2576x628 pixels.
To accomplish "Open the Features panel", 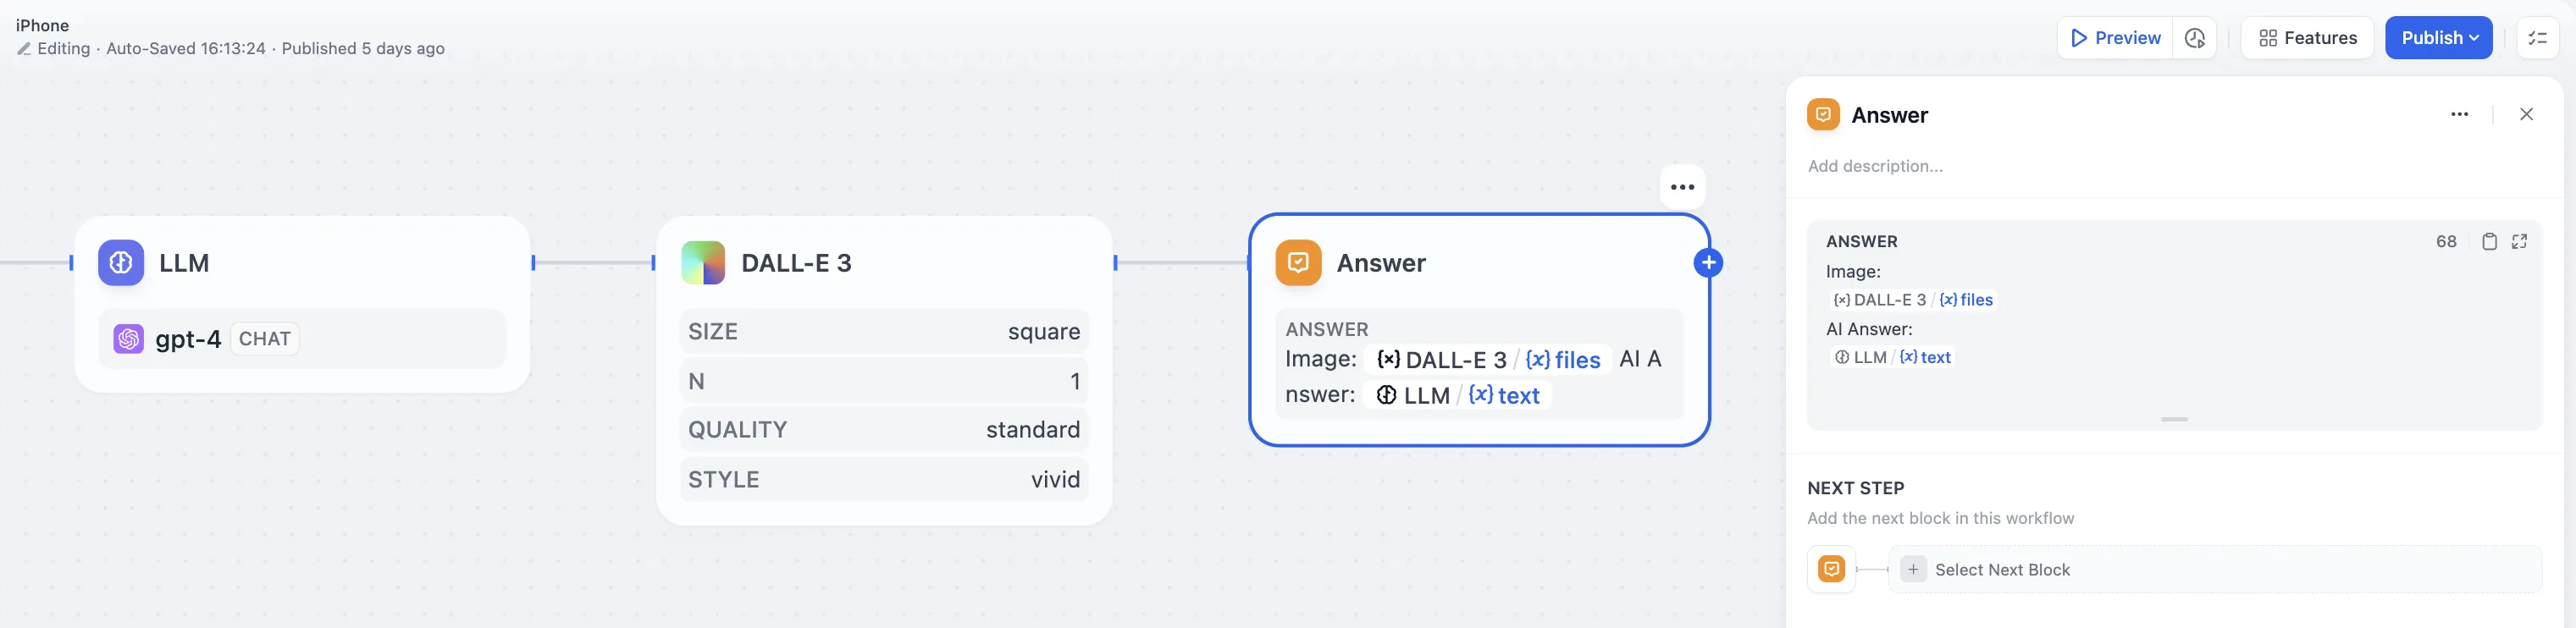I will pyautogui.click(x=2307, y=38).
